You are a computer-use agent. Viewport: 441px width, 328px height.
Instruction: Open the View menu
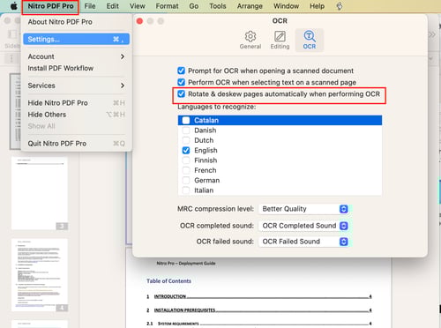138,6
